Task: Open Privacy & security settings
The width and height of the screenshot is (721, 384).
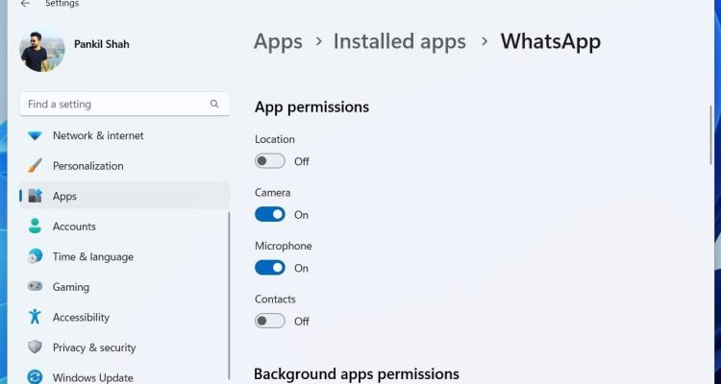Action: point(125,348)
